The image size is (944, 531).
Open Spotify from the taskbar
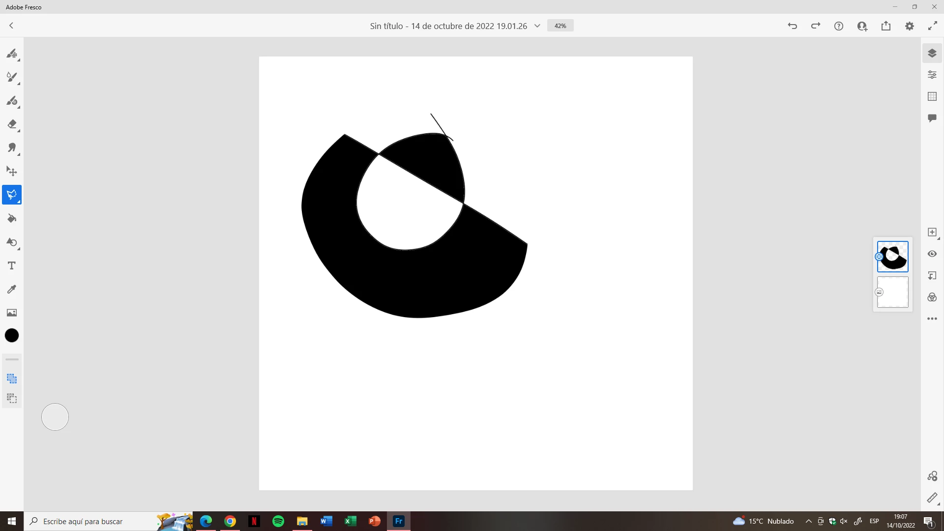click(278, 521)
